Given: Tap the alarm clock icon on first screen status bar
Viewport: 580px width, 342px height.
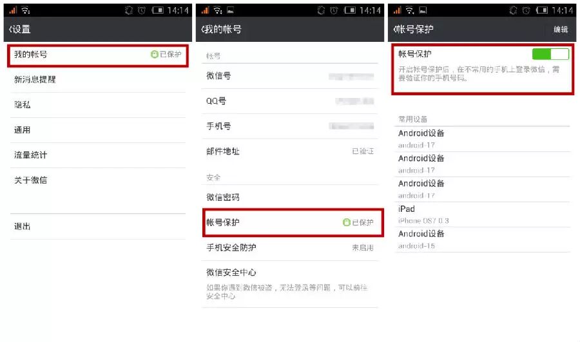Looking at the screenshot, I should coord(142,10).
